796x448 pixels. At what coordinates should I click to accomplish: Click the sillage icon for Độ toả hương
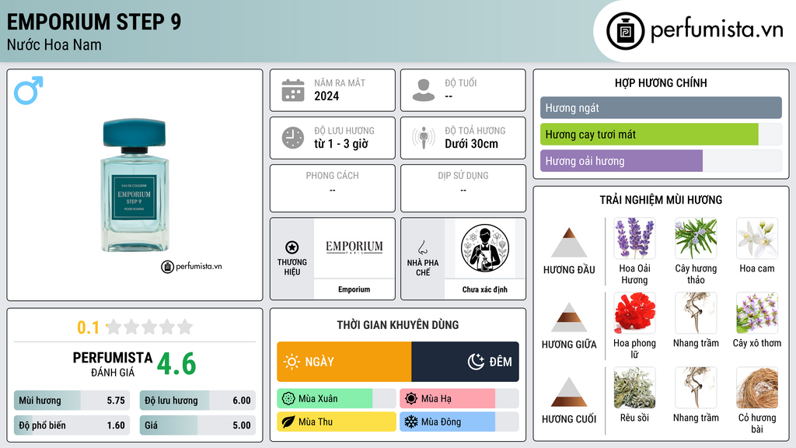(424, 138)
